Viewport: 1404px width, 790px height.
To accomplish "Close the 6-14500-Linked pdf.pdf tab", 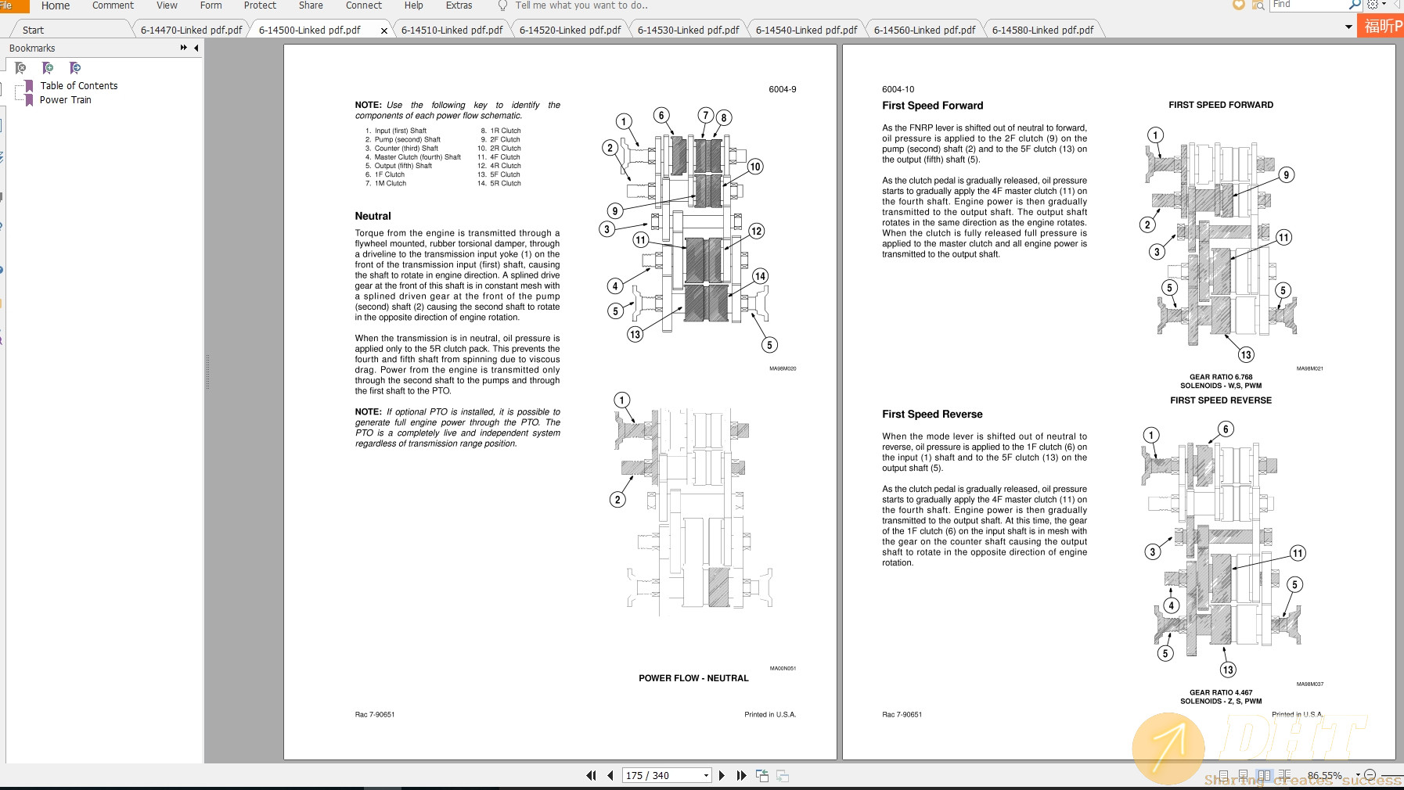I will pyautogui.click(x=384, y=30).
